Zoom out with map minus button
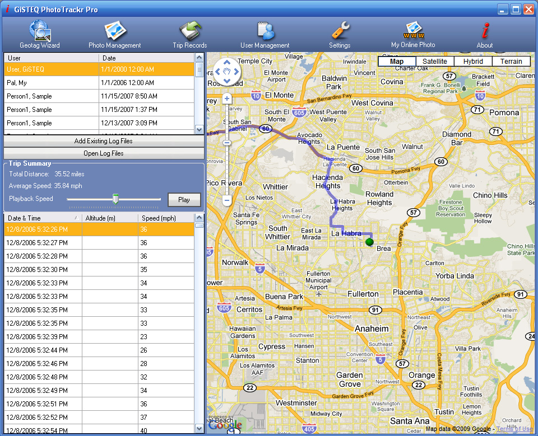This screenshot has height=436, width=538. 227,200
